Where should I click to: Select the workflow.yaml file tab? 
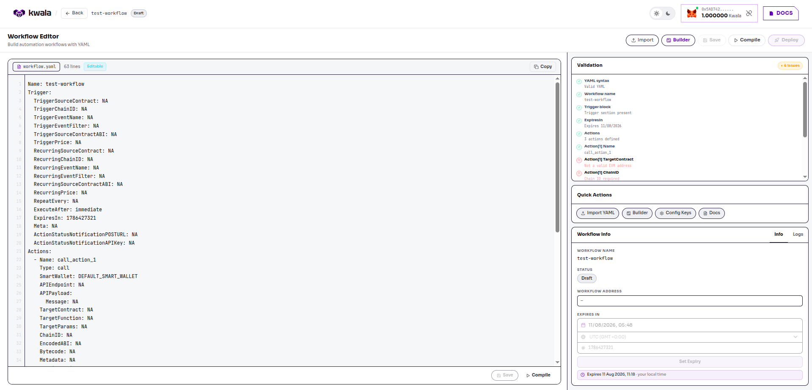click(36, 67)
